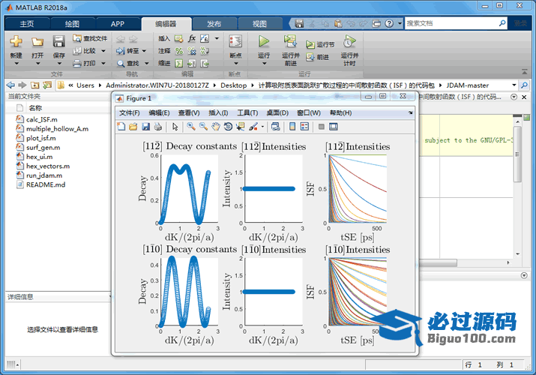The height and width of the screenshot is (375, 536).
Task: Click the Save (保存) floppy icon in ribbon
Action: [x=58, y=41]
